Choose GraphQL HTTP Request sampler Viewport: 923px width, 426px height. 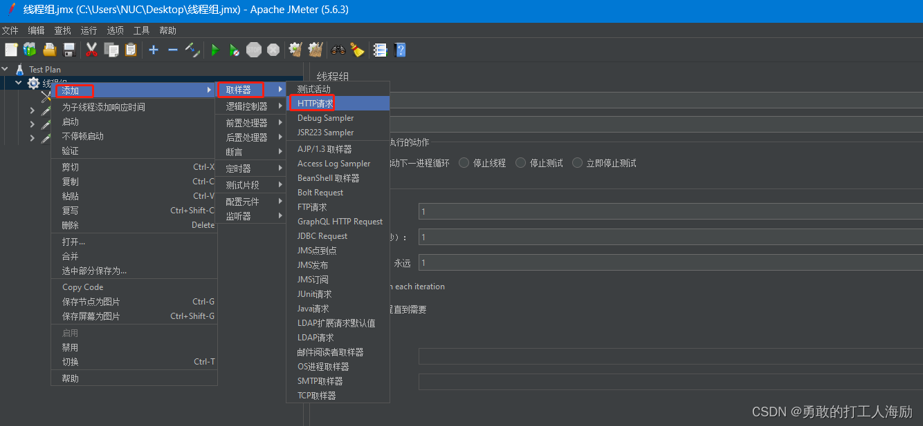click(x=338, y=222)
